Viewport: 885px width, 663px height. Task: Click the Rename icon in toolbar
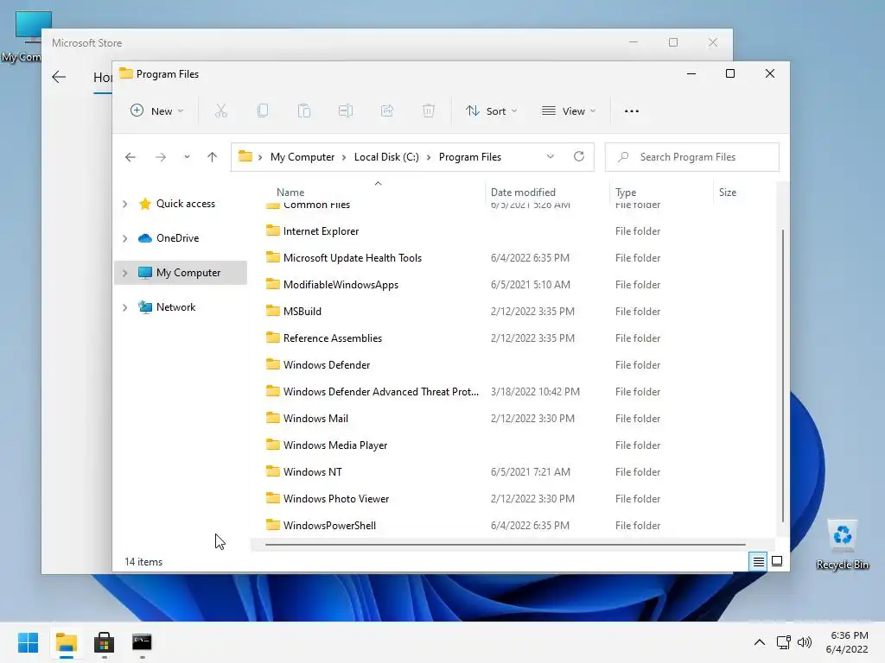346,111
